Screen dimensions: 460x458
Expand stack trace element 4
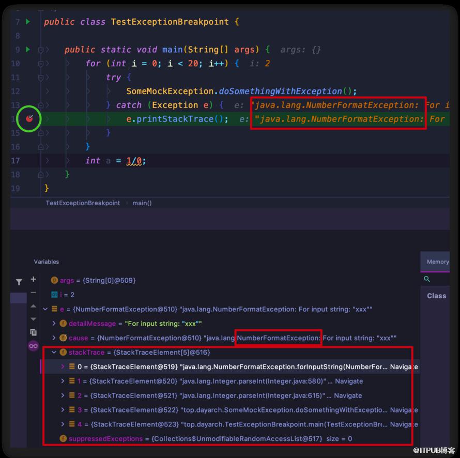pyautogui.click(x=63, y=424)
